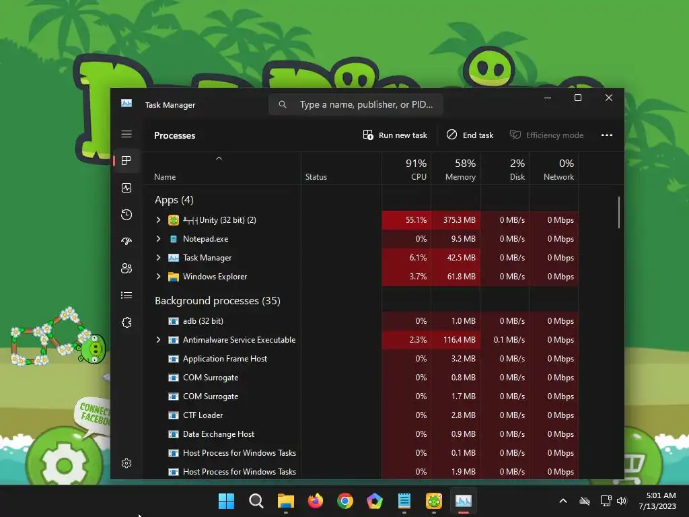Viewport: 689px width, 517px height.
Task: Click the search magnifier icon
Action: (x=283, y=104)
